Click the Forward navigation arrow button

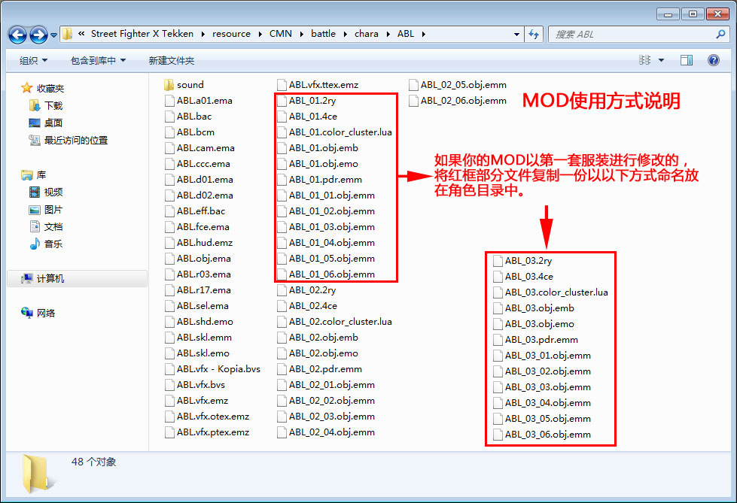(39, 35)
